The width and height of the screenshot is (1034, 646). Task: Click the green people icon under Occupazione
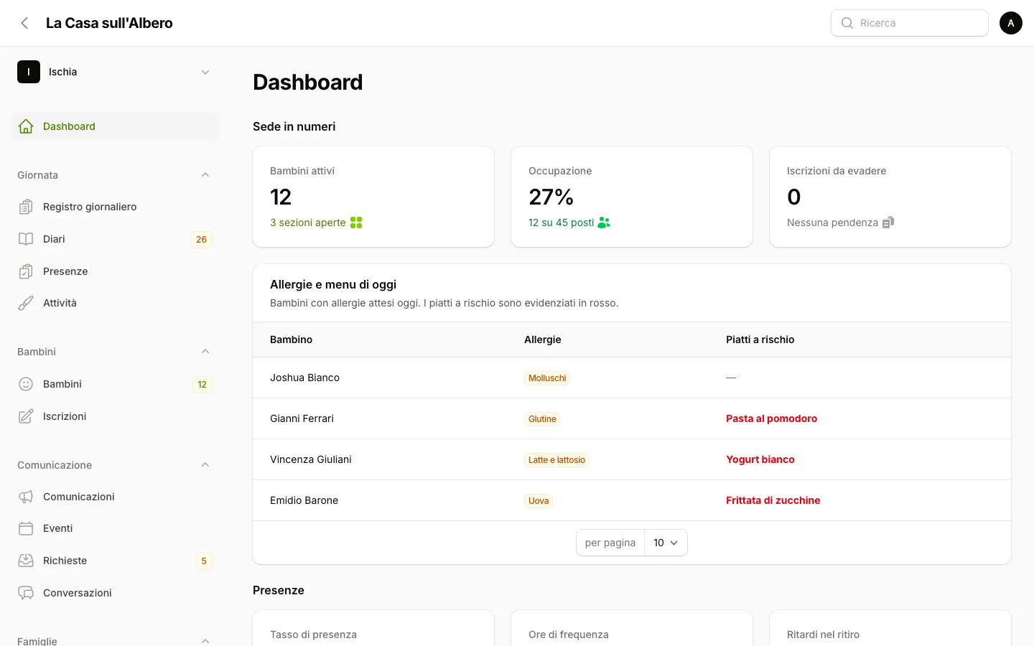604,223
